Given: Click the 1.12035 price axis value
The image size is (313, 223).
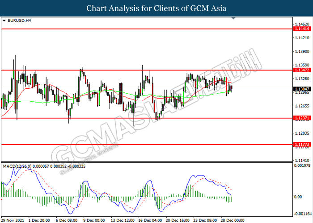Looking at the screenshot, I should (302, 133).
